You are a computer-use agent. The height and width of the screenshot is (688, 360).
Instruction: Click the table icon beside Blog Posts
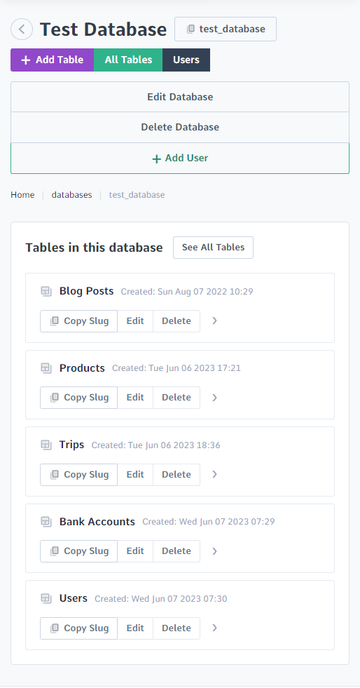[46, 291]
